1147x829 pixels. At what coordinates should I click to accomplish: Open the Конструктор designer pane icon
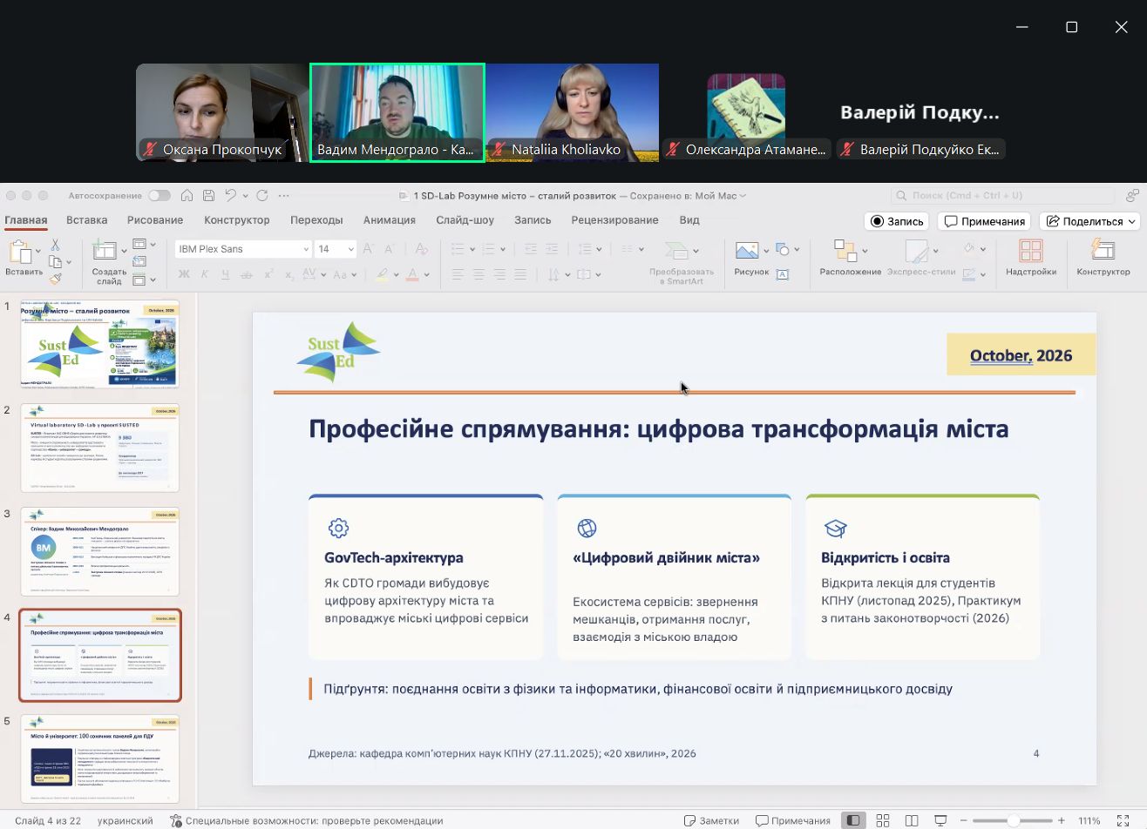[1103, 251]
